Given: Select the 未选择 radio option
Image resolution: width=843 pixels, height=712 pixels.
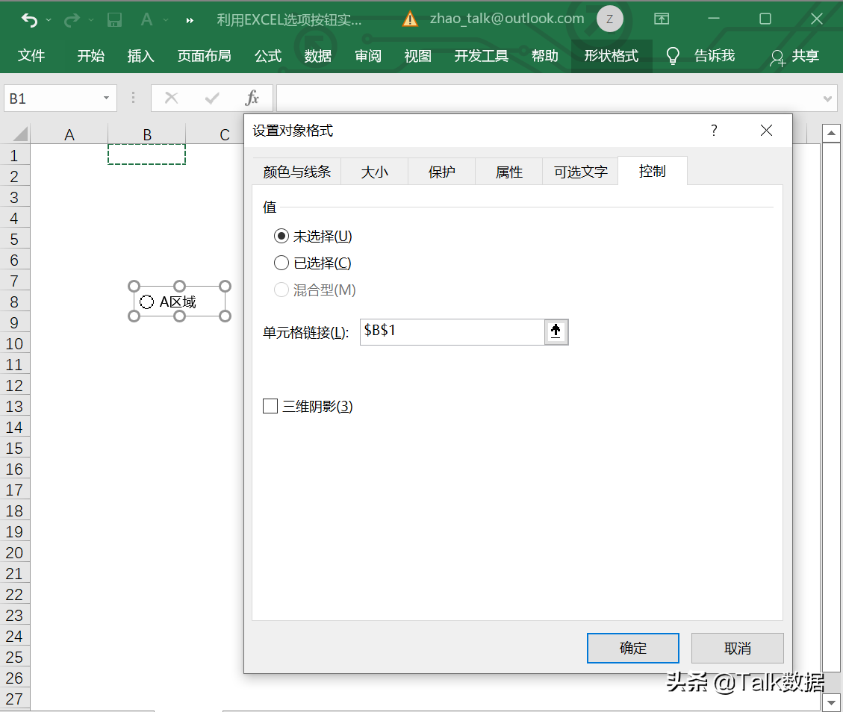Looking at the screenshot, I should [281, 236].
